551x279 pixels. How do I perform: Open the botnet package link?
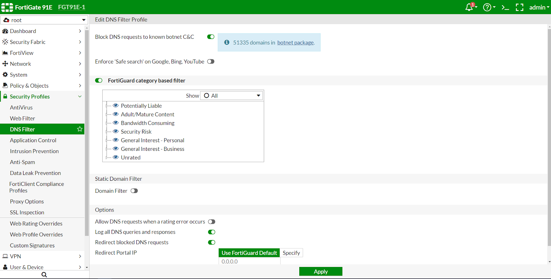(x=296, y=43)
